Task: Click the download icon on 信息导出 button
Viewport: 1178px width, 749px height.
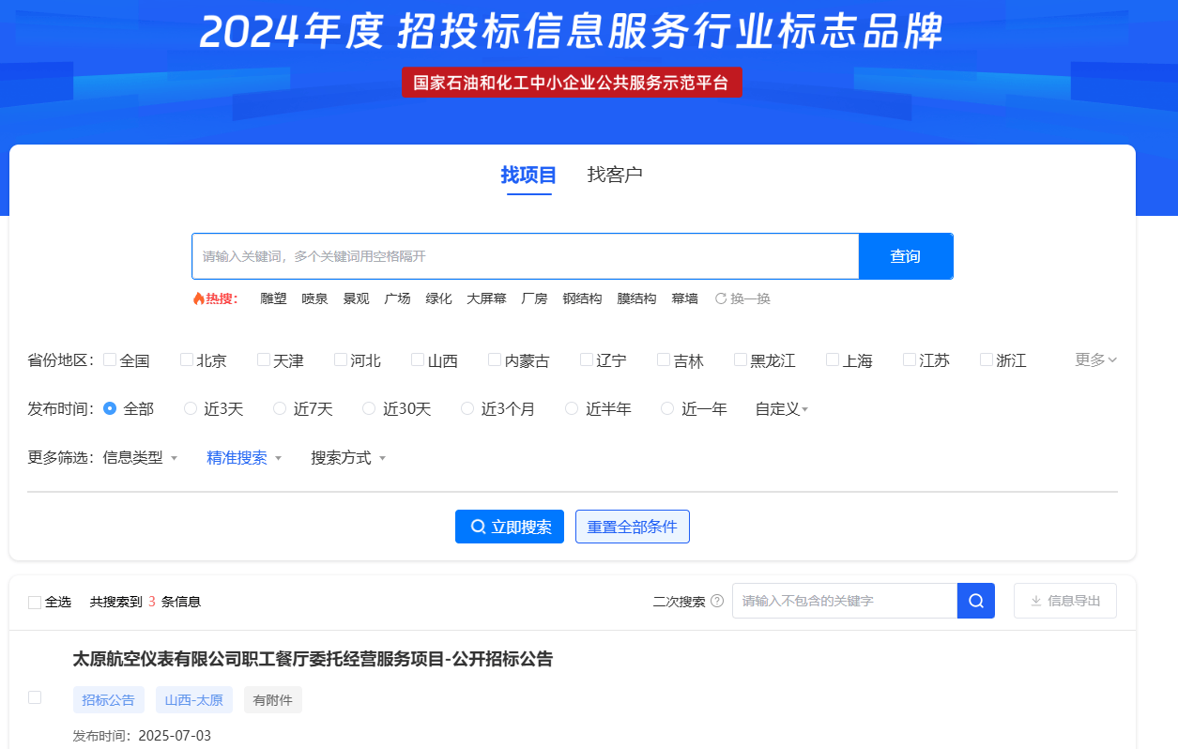Action: pos(1036,601)
